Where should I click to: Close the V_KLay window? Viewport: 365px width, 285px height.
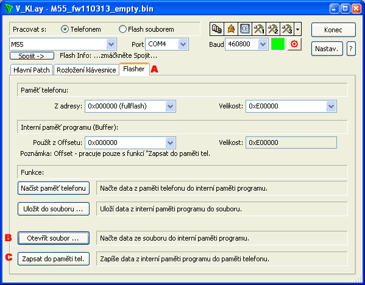(x=356, y=9)
